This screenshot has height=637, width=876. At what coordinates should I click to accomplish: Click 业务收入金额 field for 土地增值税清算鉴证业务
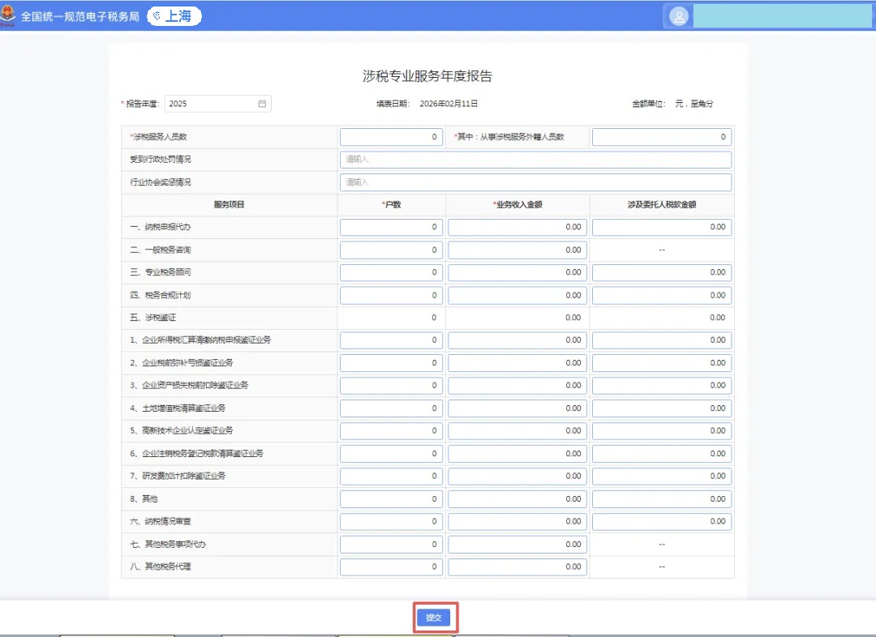click(517, 408)
